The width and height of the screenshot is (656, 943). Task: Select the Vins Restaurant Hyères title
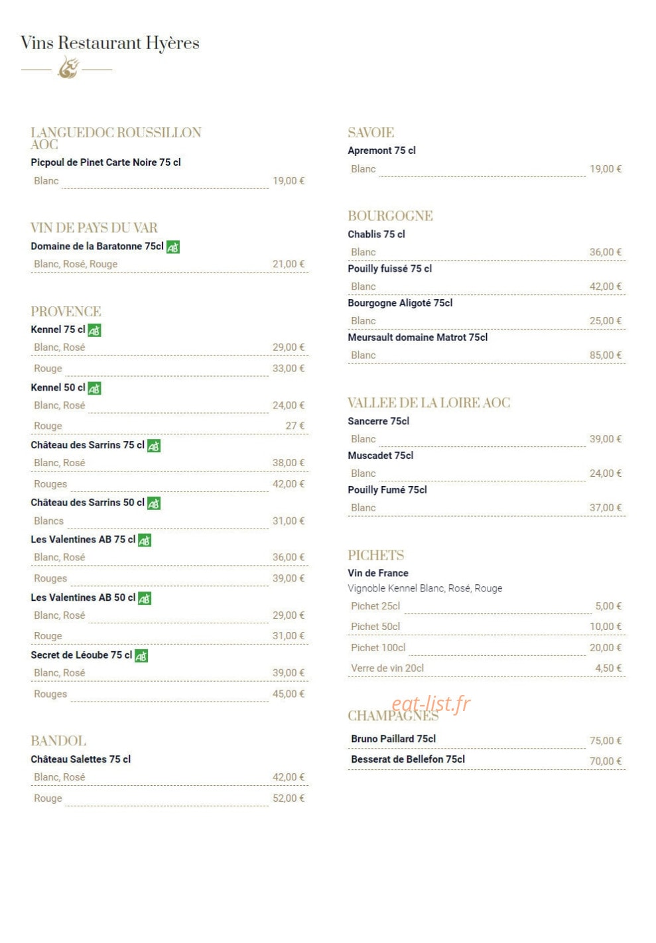click(x=110, y=43)
